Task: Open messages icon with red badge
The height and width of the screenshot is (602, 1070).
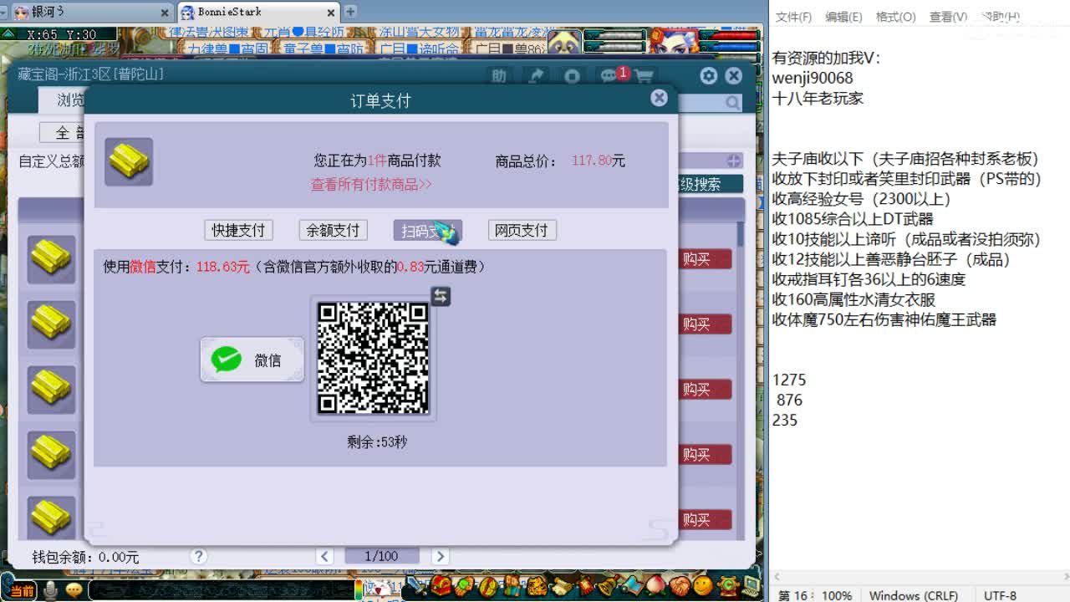Action: pyautogui.click(x=611, y=76)
